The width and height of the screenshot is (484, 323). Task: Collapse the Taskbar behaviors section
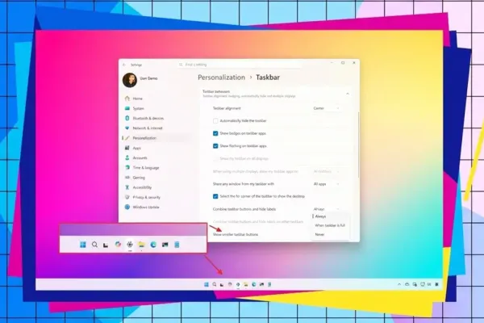(x=348, y=94)
